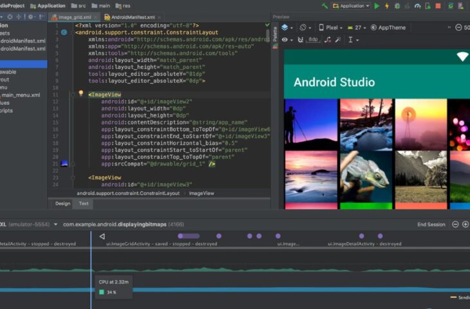Click 'com.example.android.displayingbitmaps' process name
This screenshot has width=470, height=309.
tap(115, 225)
